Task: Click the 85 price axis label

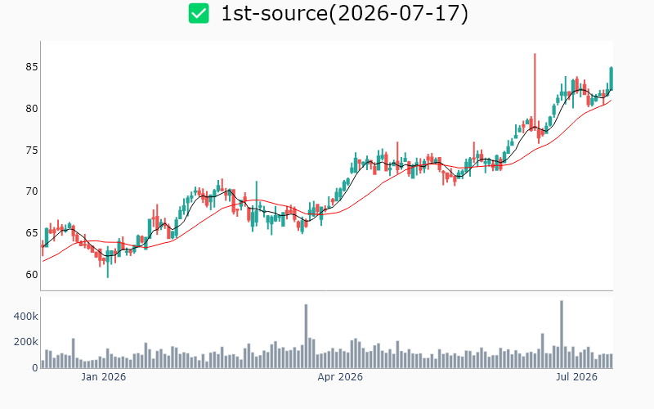Action: coord(32,67)
